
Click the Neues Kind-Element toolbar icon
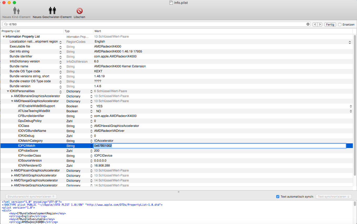(x=16, y=11)
